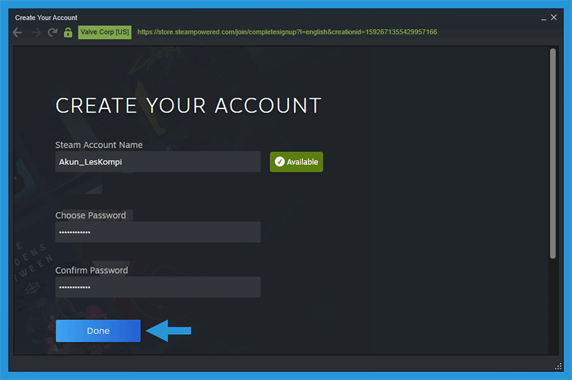Go back using the left arrow icon
This screenshot has height=380, width=572.
point(17,33)
